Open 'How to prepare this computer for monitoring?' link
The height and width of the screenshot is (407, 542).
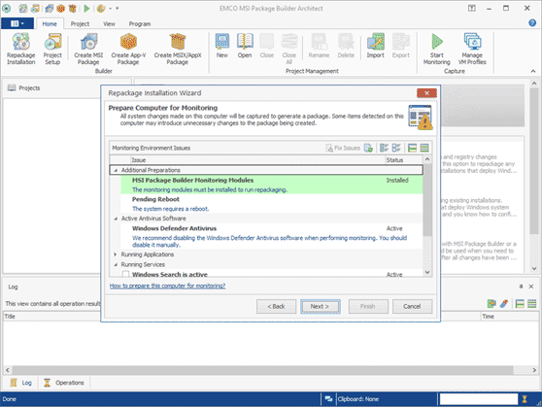pos(167,286)
